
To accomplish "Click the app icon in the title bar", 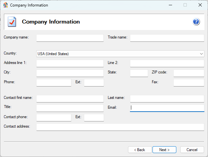I will [x=6, y=5].
